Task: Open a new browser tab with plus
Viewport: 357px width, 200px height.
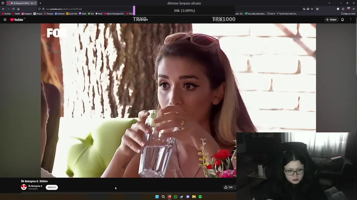Action: point(40,3)
